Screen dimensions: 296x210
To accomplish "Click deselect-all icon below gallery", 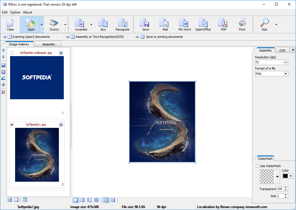I will pos(16,200).
